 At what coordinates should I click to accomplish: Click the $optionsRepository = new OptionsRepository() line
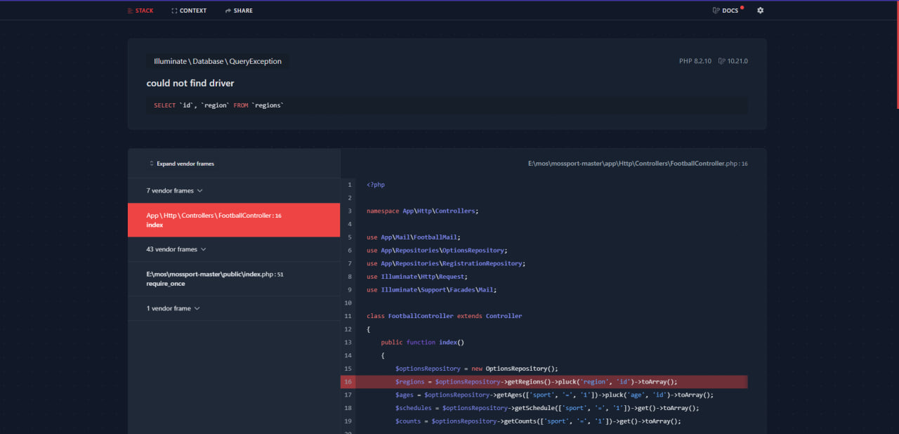tap(476, 368)
